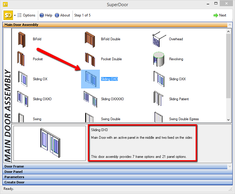
Task: Click the yellow SD logo button
Action: coord(8,15)
